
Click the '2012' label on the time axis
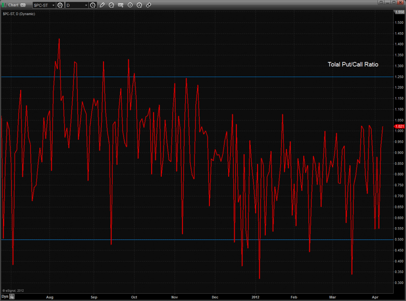coord(256,297)
